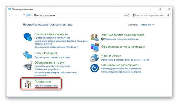178x103 pixels.
Task: Click the Programs disc box icon
Action: [x=28, y=84]
